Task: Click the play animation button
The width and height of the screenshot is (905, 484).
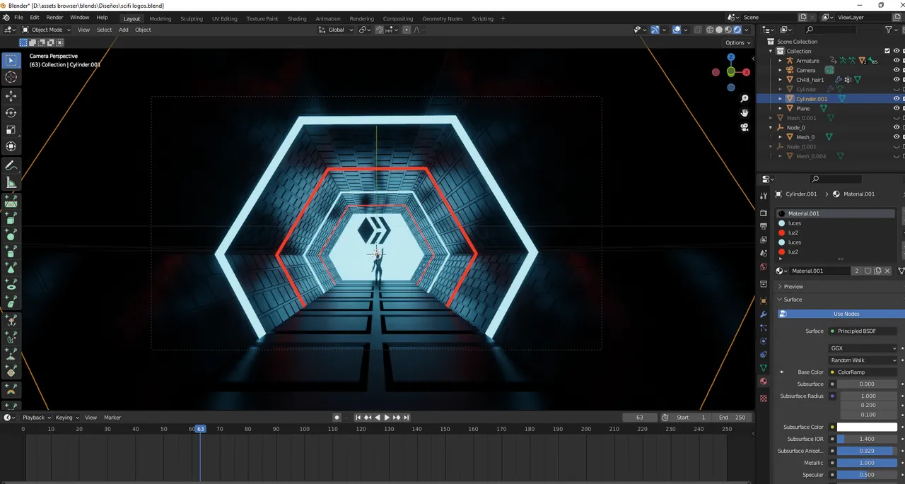Action: (x=387, y=418)
